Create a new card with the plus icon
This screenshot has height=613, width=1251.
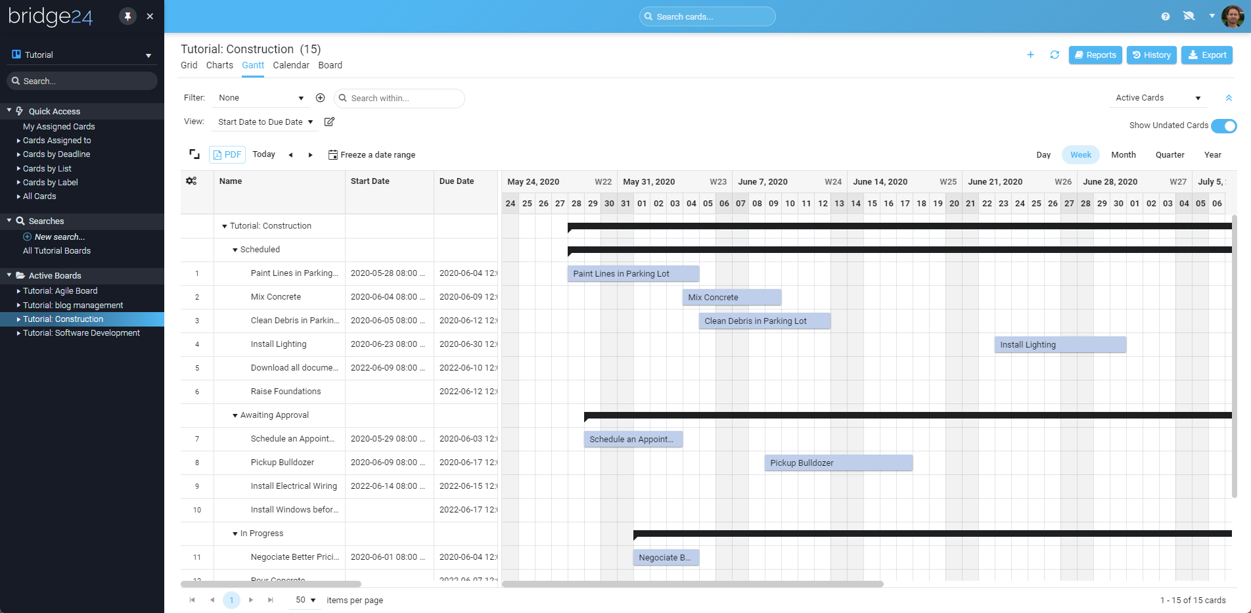tap(1030, 55)
